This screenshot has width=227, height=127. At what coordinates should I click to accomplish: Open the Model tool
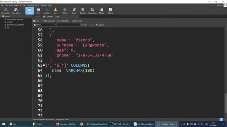click(102, 11)
